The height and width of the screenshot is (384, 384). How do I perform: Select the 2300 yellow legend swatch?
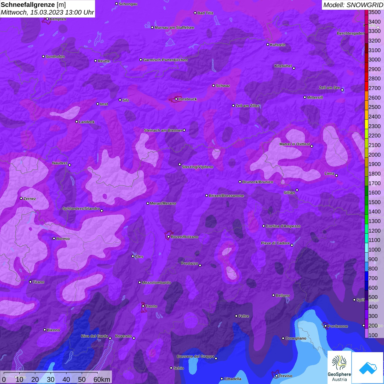click(366, 124)
